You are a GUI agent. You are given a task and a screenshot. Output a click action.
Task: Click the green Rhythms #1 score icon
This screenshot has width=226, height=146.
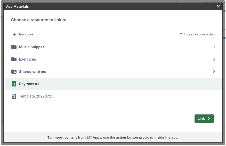coord(14,84)
